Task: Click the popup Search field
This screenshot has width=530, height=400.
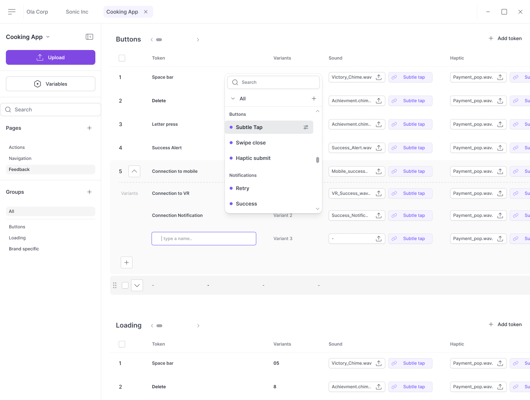Action: coord(273,82)
